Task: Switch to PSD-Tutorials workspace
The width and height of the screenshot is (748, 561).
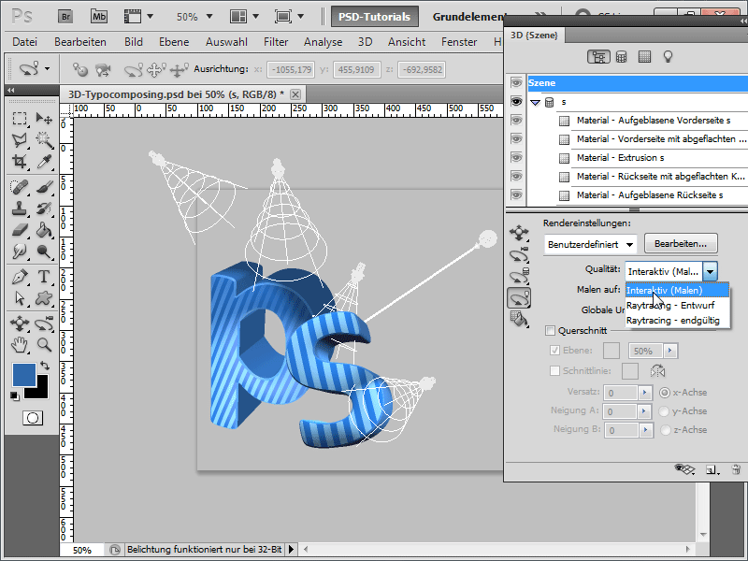Action: pyautogui.click(x=375, y=17)
